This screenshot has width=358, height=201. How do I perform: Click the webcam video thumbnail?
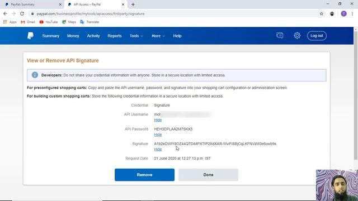coord(337,185)
